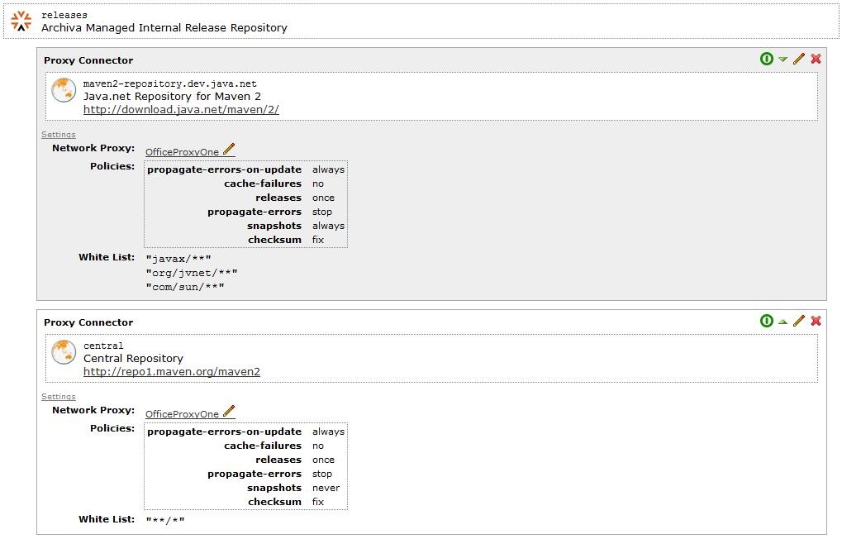
Task: Select snapshots value 'always' in Java.net connector
Action: 329,227
